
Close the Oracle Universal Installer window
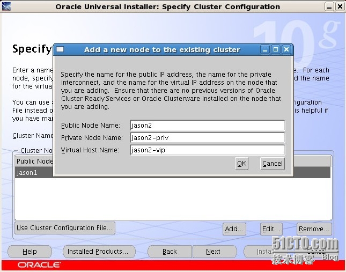340,6
